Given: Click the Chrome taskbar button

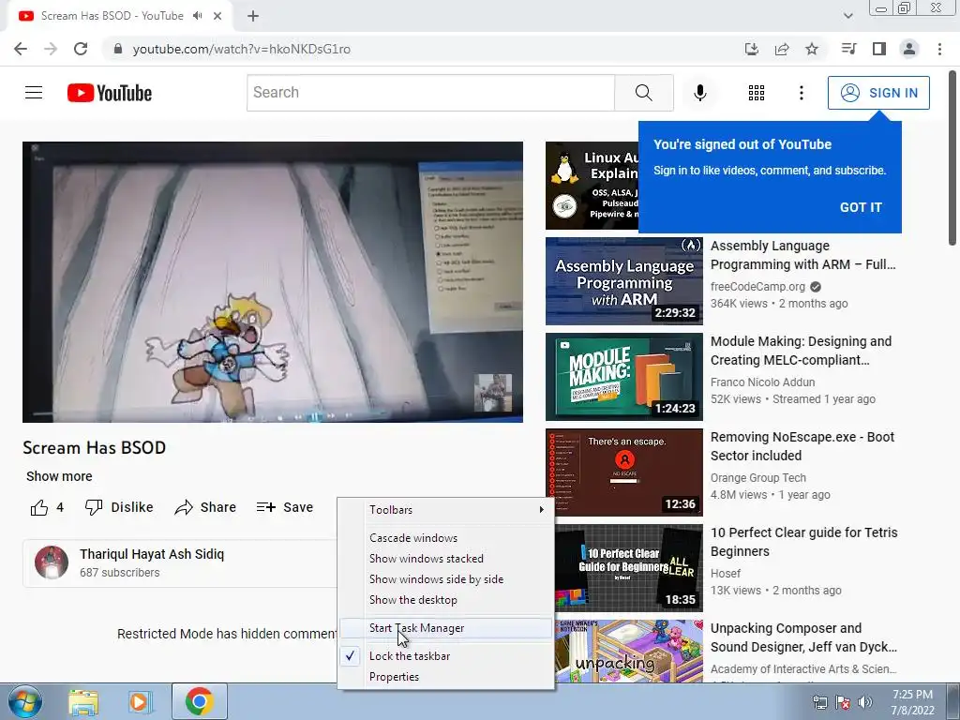Looking at the screenshot, I should click(x=200, y=701).
